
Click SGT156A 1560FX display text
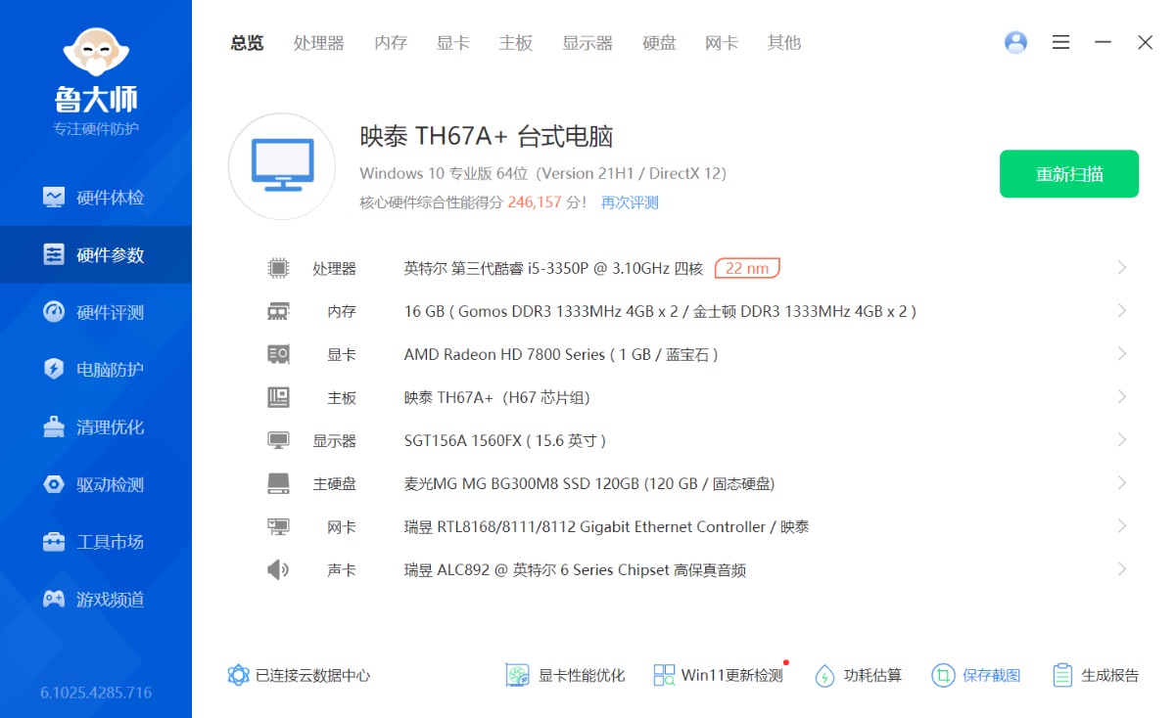pyautogui.click(x=505, y=440)
